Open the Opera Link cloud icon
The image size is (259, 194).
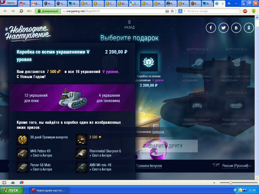point(13,183)
